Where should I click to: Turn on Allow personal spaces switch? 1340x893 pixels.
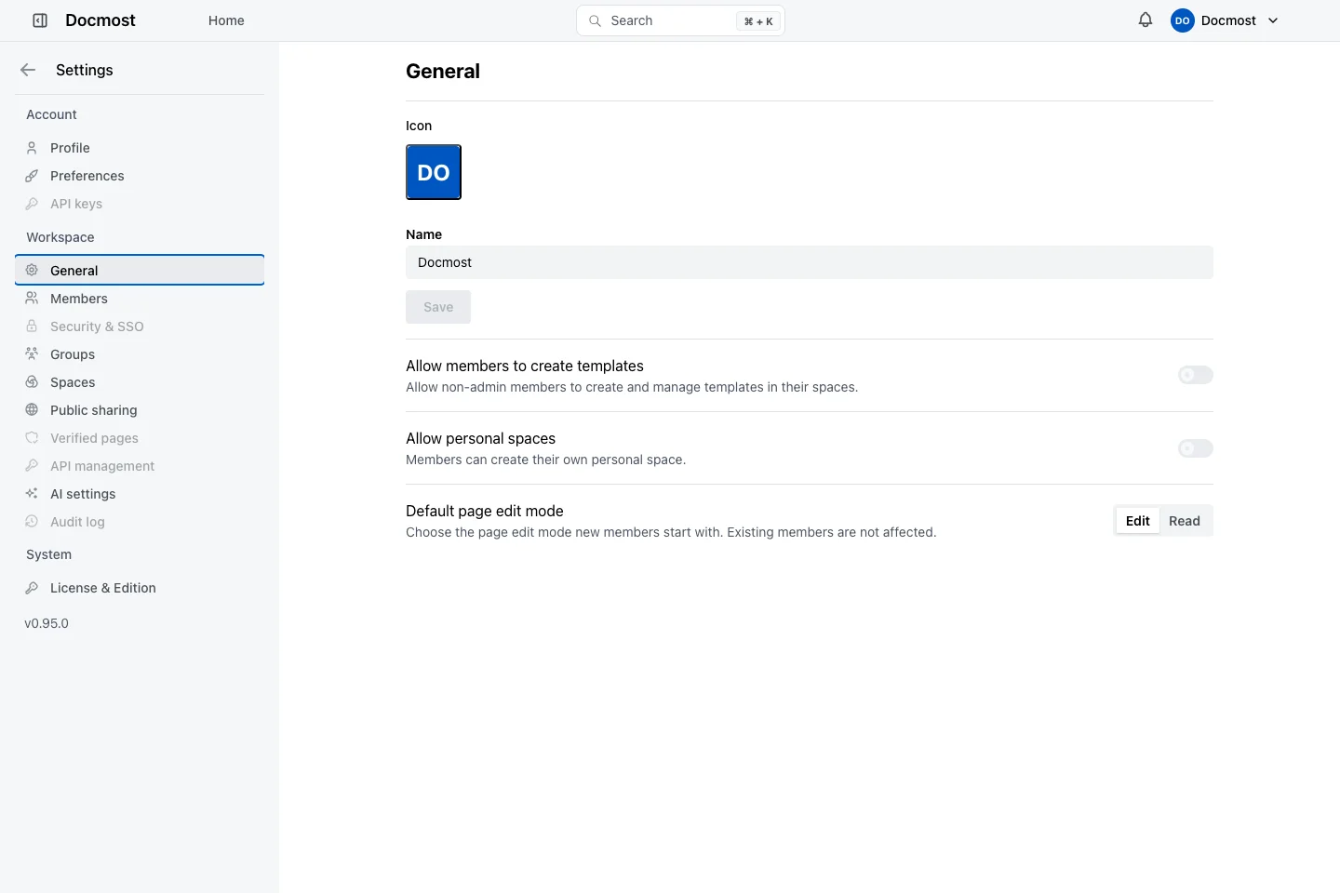pos(1196,448)
